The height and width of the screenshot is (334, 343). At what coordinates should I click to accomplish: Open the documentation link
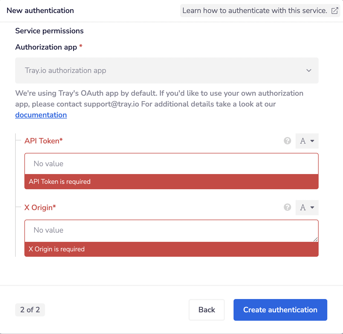[41, 115]
